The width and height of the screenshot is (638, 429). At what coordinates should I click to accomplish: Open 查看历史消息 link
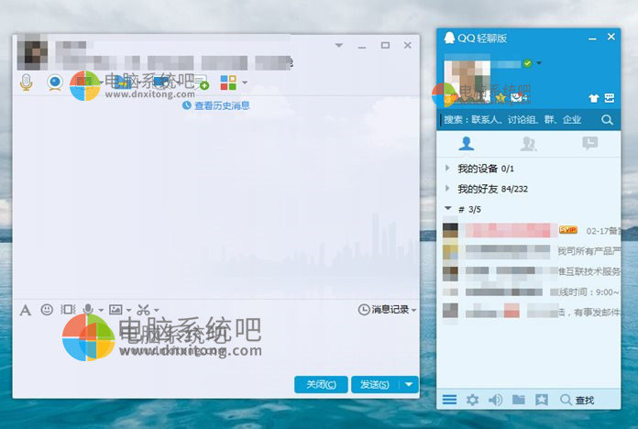click(x=216, y=105)
